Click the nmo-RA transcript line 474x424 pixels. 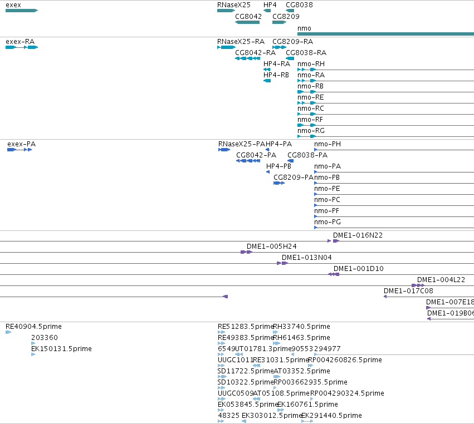pos(386,81)
